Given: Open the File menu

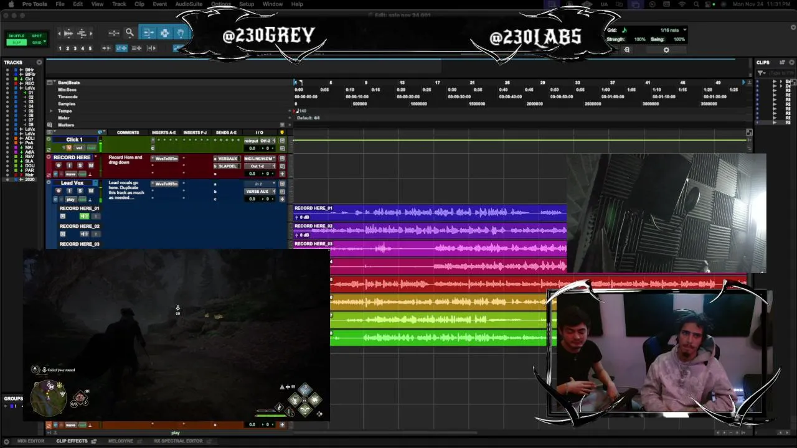Looking at the screenshot, I should [x=60, y=4].
